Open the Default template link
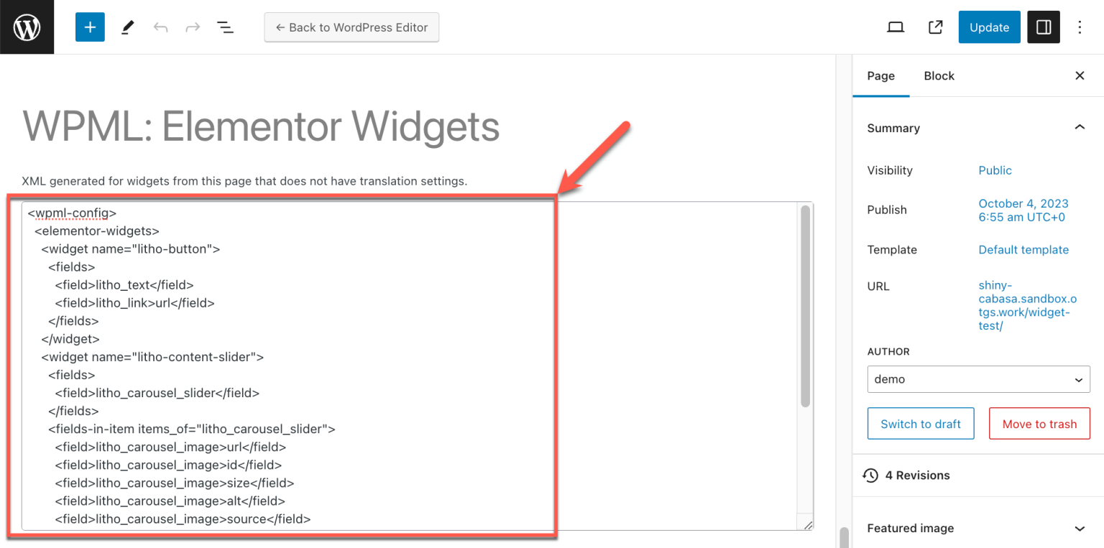This screenshot has height=548, width=1104. [x=1023, y=249]
